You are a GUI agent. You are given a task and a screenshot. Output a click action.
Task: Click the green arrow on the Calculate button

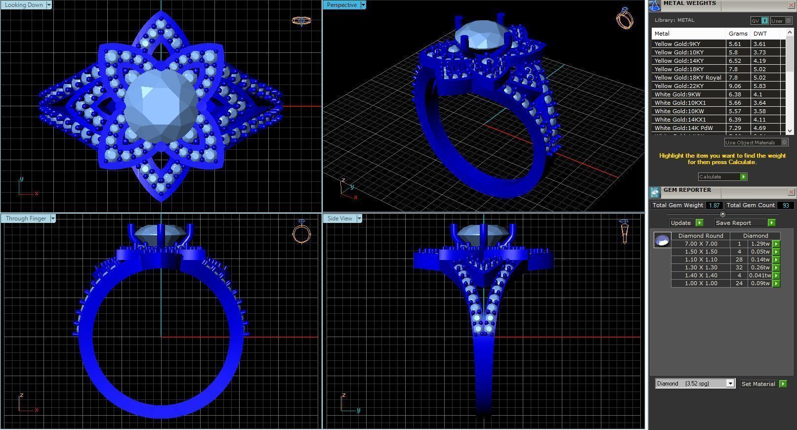click(743, 176)
